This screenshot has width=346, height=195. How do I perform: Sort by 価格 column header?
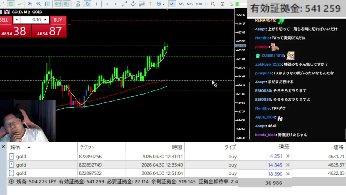[319, 147]
